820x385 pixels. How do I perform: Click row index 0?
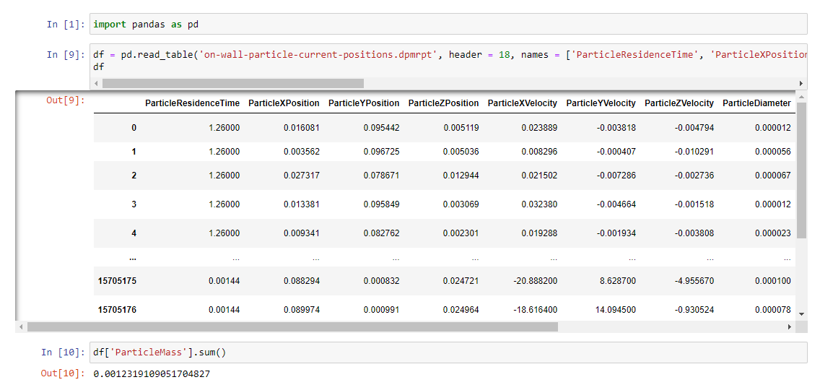coord(134,128)
